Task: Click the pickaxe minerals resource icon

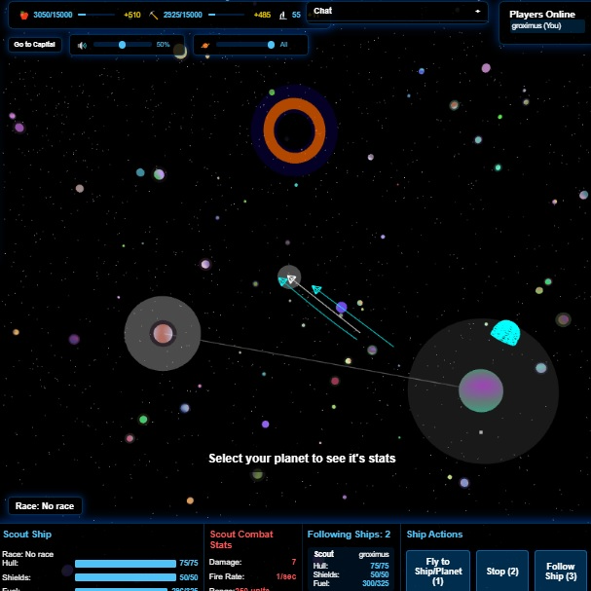Action: (153, 16)
